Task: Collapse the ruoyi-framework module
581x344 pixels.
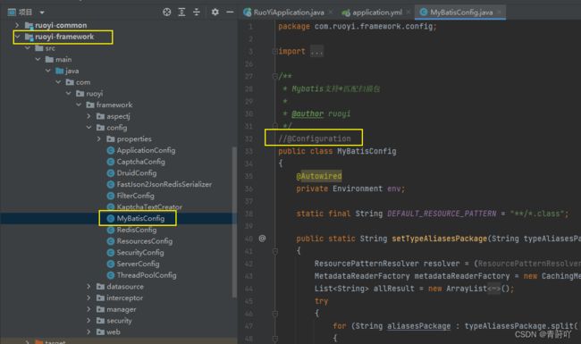Action: click(17, 37)
